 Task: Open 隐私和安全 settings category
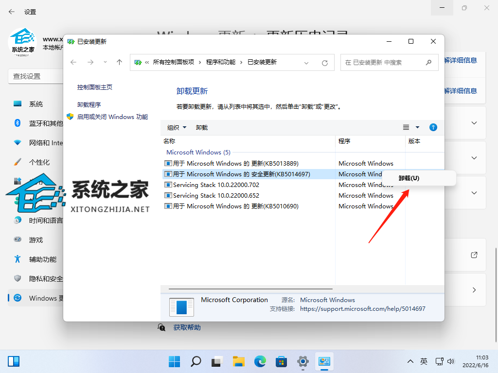click(36, 279)
